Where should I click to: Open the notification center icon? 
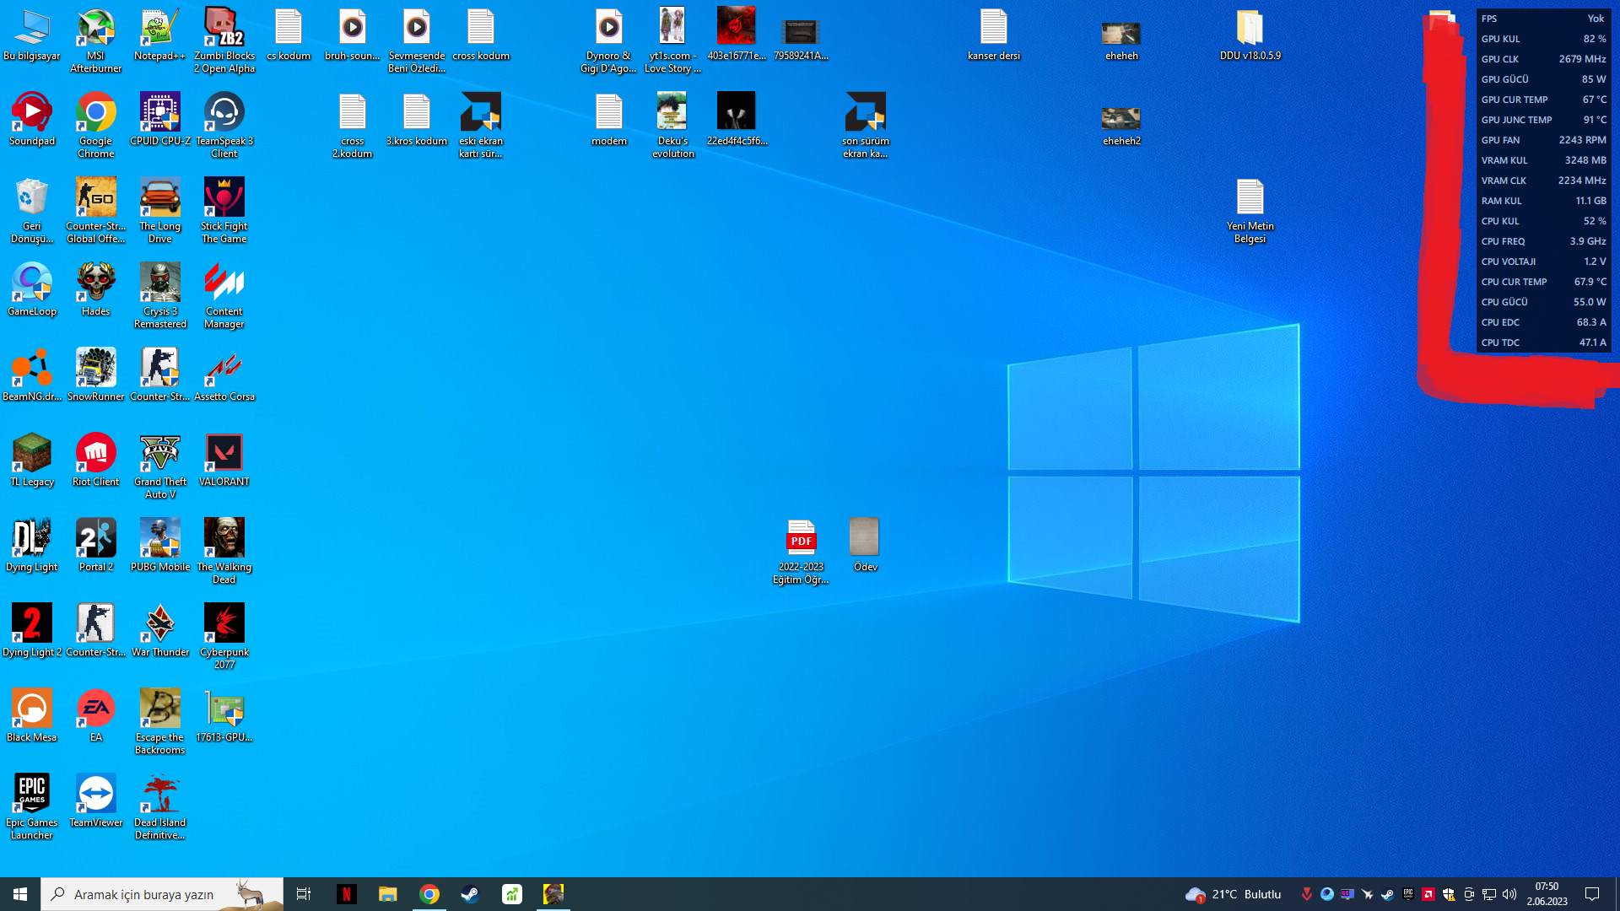tap(1592, 894)
